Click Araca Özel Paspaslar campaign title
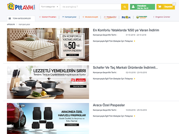Screen dimensions: 179x134 (x=109, y=105)
